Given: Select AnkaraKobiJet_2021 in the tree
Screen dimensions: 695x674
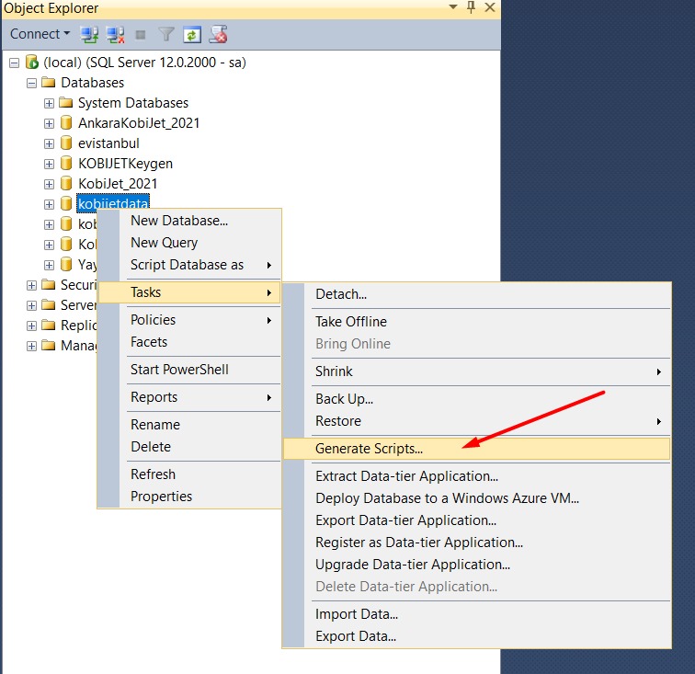Looking at the screenshot, I should (139, 123).
